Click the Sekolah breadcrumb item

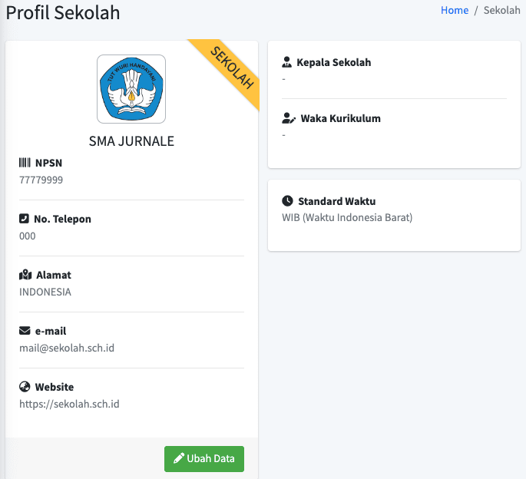tap(502, 11)
